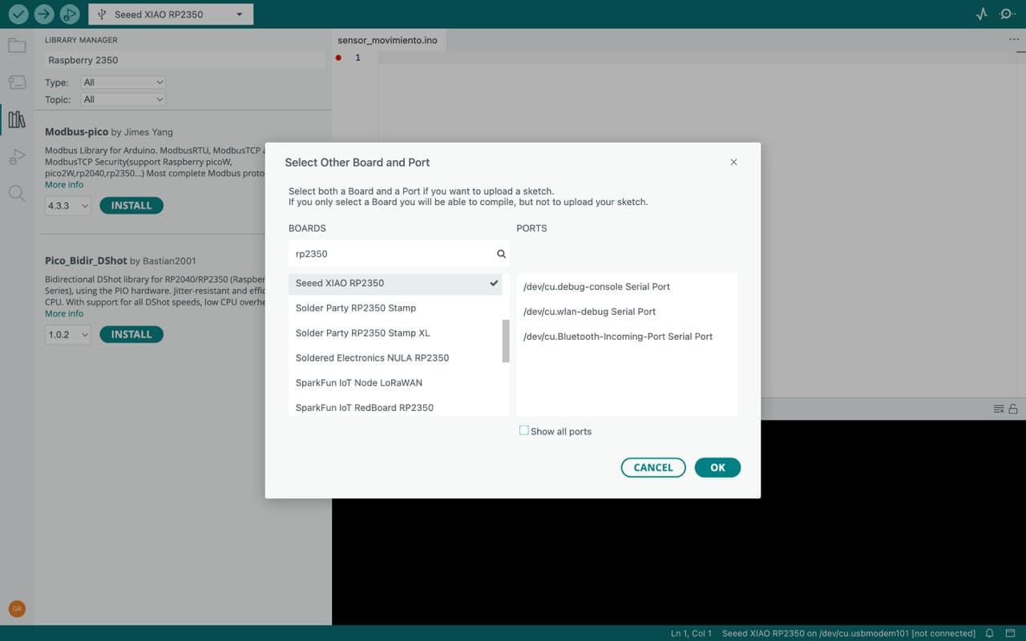The width and height of the screenshot is (1026, 641).
Task: Click the Modbus-pico library title
Action: 76,132
